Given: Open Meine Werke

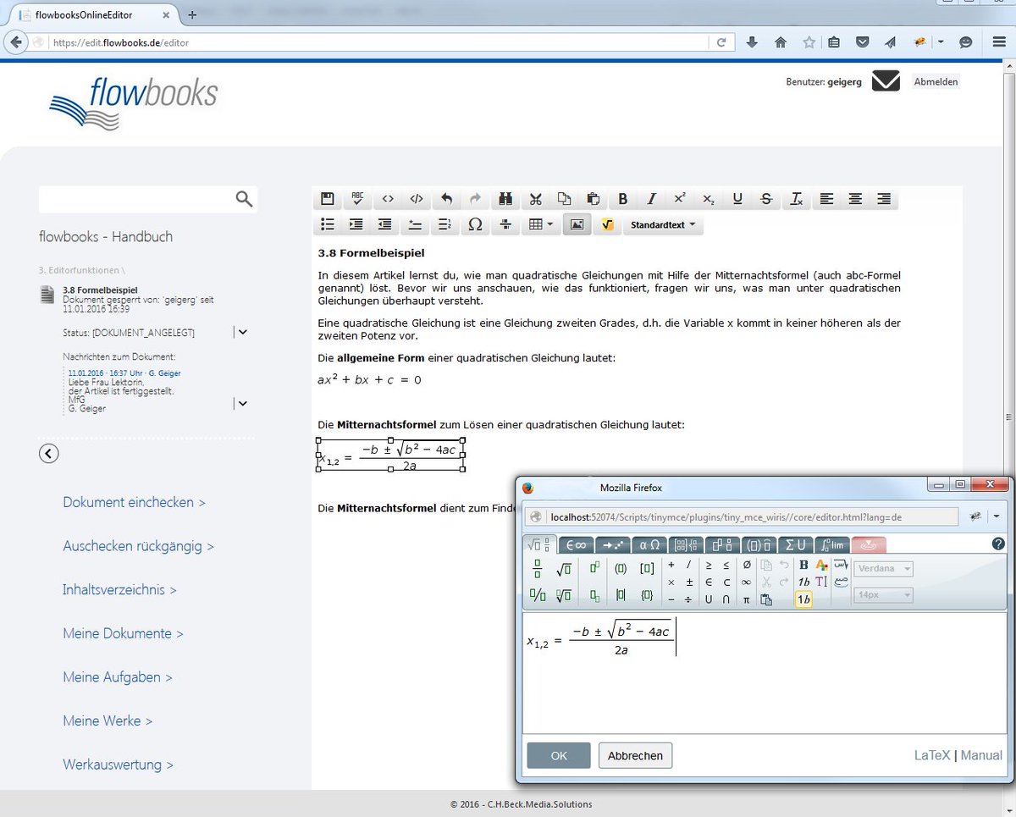Looking at the screenshot, I should point(108,720).
